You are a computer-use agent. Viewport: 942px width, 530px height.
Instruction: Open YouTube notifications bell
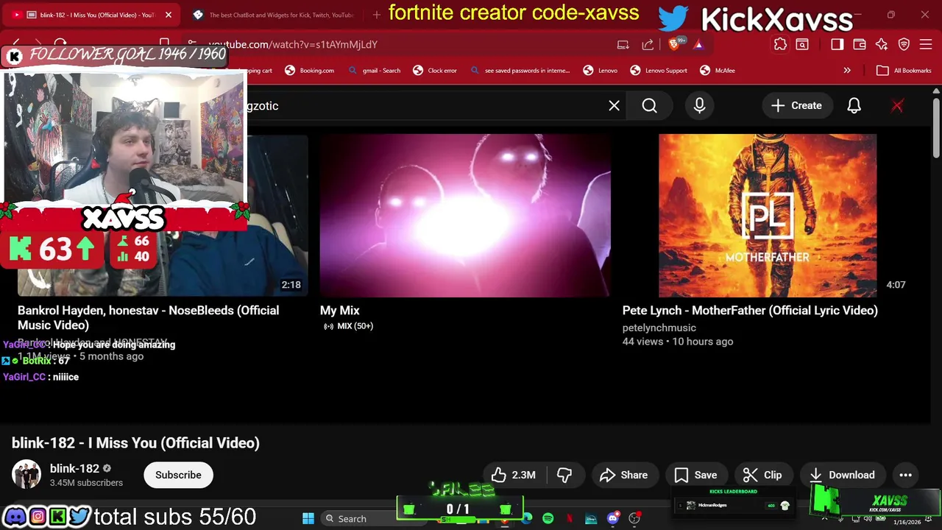[854, 105]
